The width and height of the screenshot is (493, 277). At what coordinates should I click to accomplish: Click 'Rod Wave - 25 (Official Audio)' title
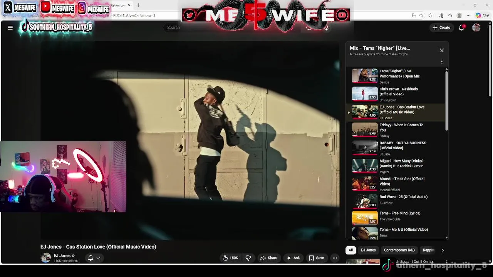point(403,197)
